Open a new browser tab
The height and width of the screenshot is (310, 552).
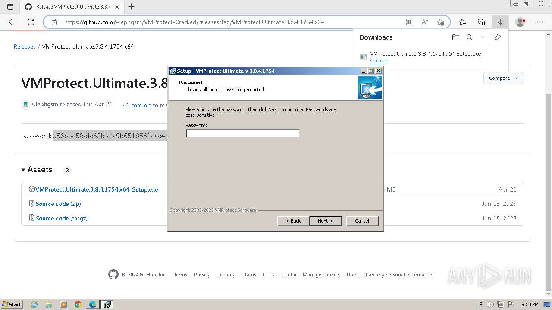tap(132, 7)
